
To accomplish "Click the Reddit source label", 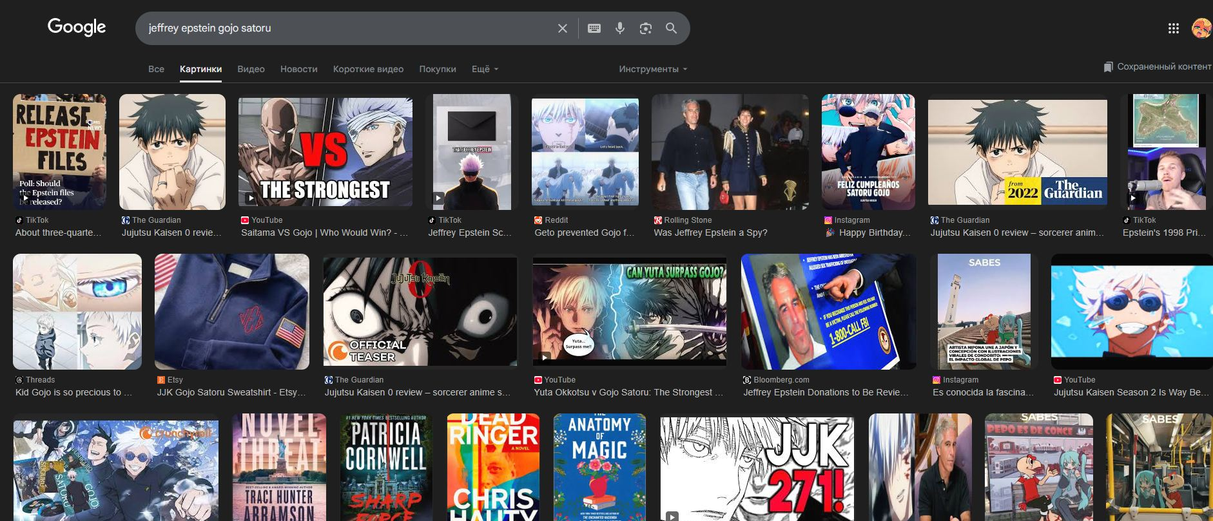I will 556,220.
